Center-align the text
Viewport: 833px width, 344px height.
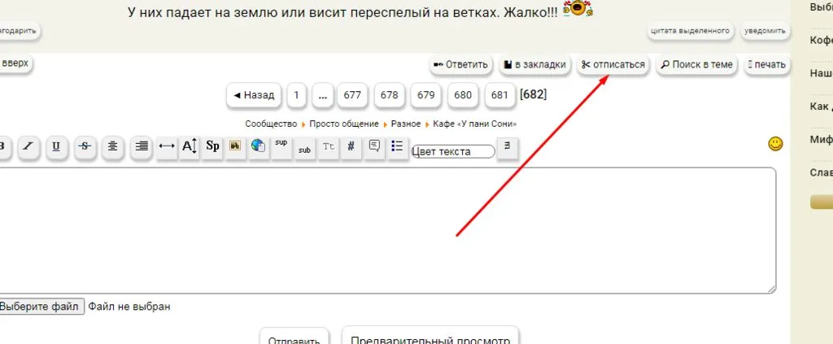(x=113, y=146)
